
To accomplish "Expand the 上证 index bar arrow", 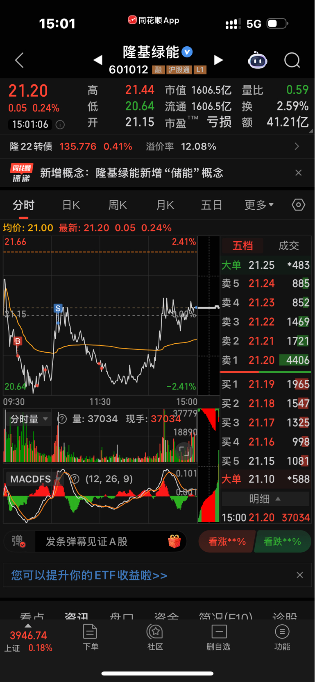I will click(x=28, y=626).
